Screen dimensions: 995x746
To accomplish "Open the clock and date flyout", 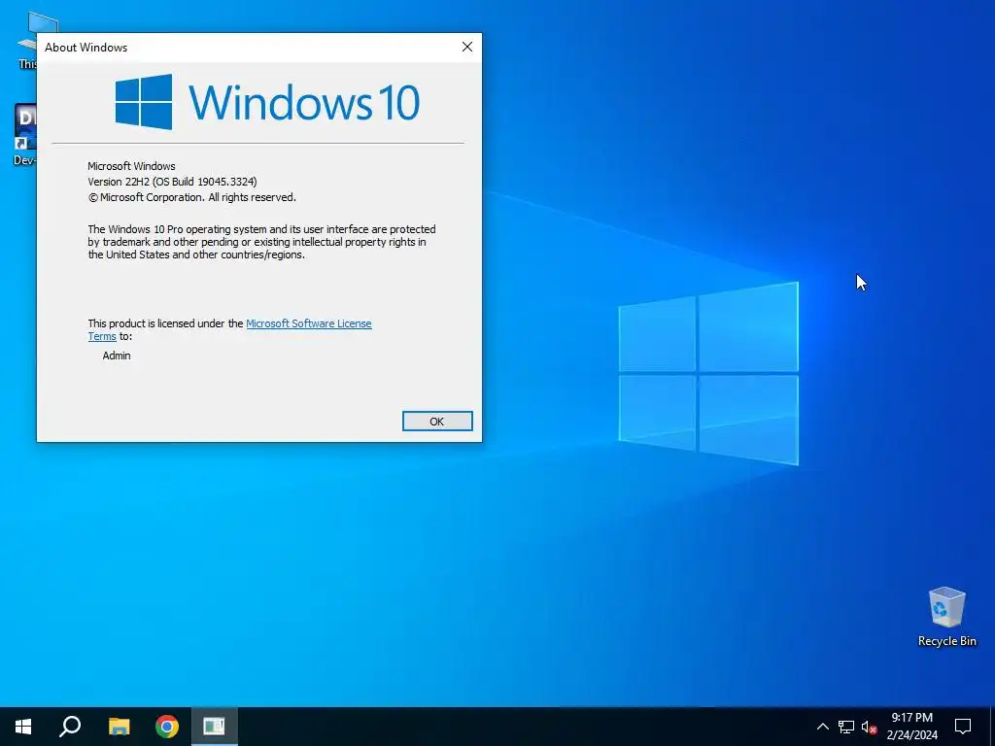I will point(911,727).
